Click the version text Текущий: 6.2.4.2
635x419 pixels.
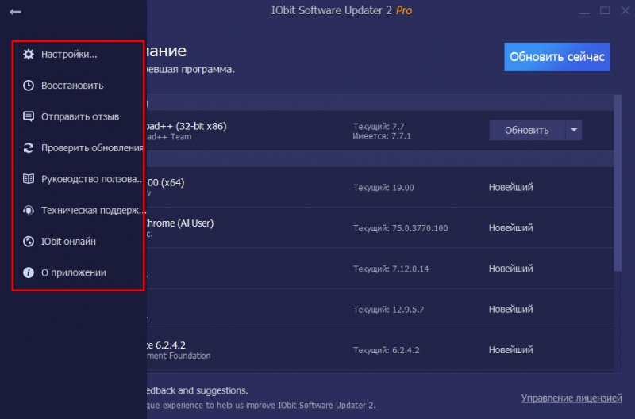[x=387, y=350]
